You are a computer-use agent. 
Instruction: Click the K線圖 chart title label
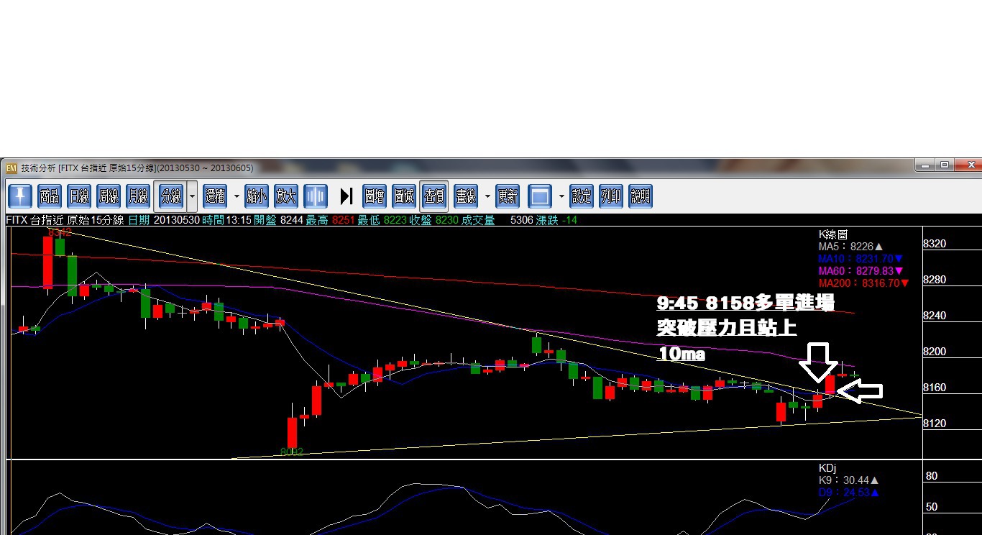click(832, 234)
